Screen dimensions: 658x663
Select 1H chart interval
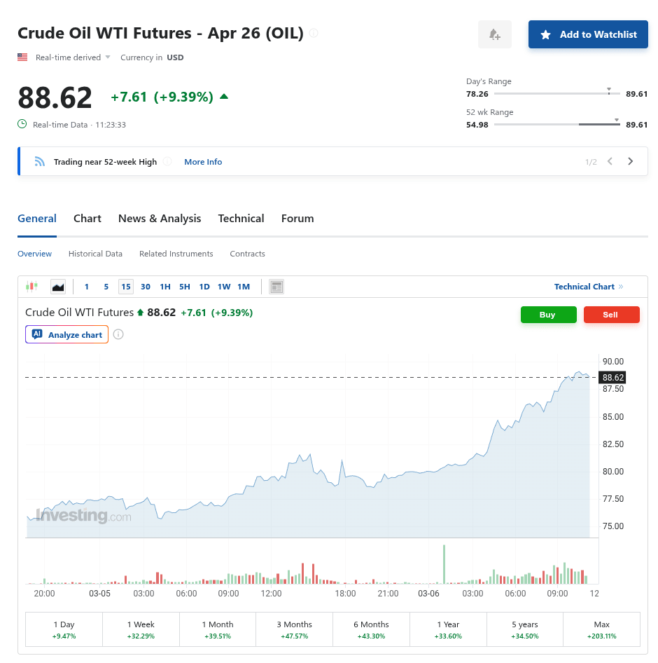[165, 287]
